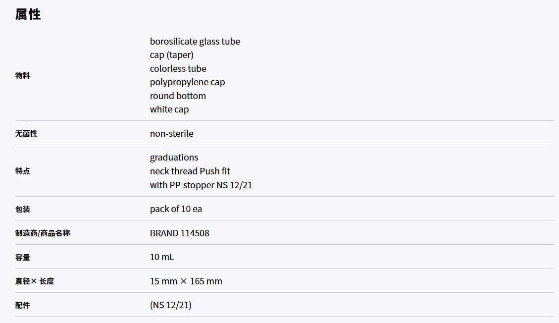Click the 'white cap' entry
The height and width of the screenshot is (323, 559).
click(169, 109)
